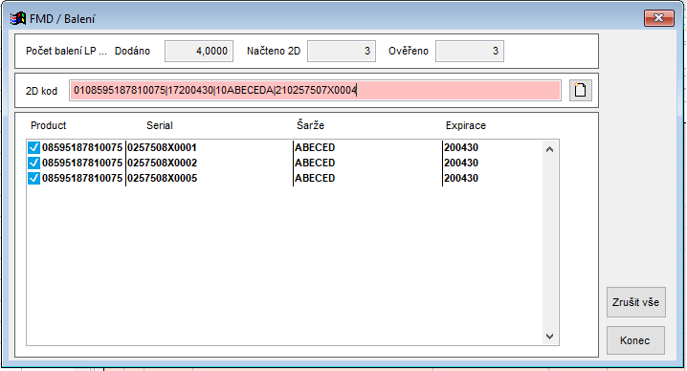Uncheck the row with serial 0257508X0005
687x371 pixels.
33,178
